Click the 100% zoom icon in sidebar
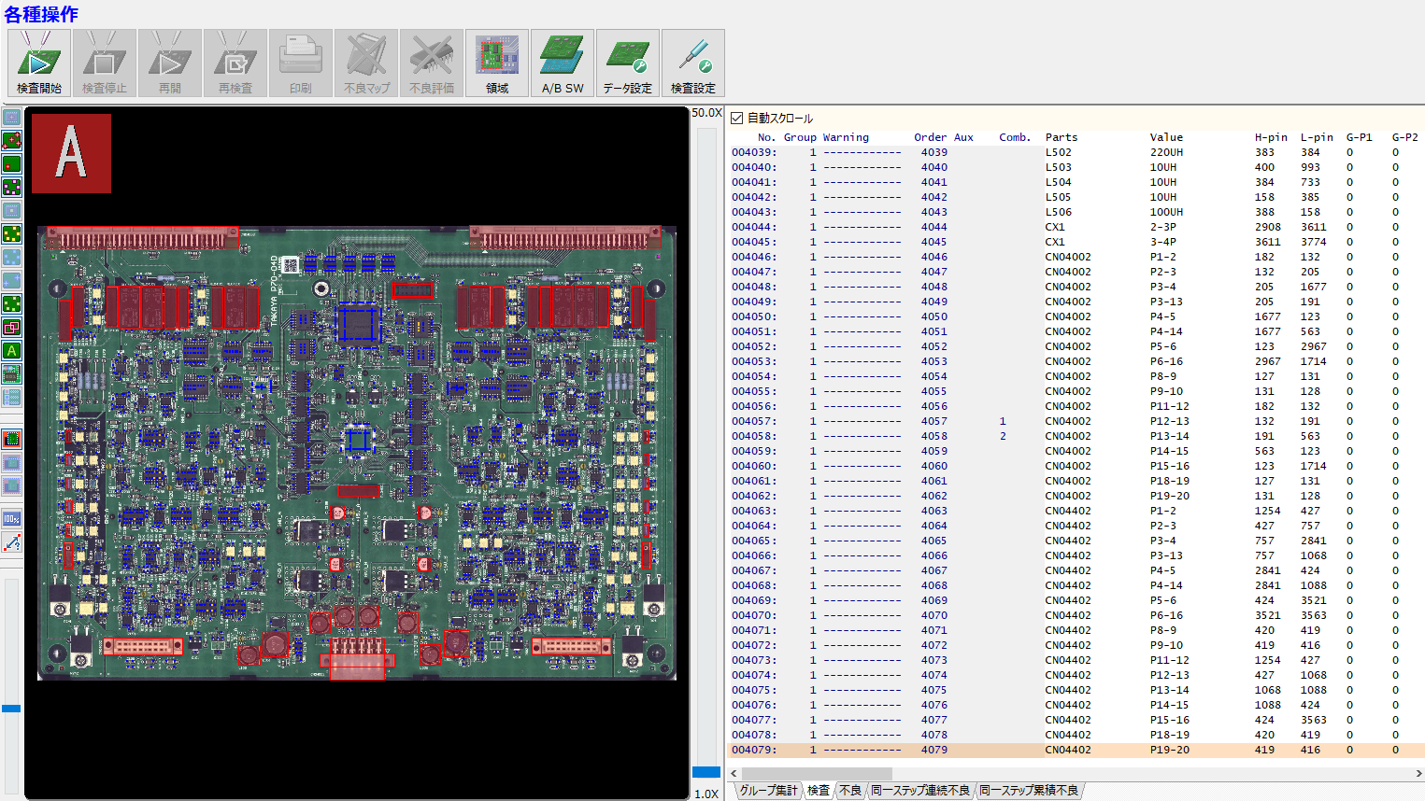The width and height of the screenshot is (1425, 801). (12, 519)
